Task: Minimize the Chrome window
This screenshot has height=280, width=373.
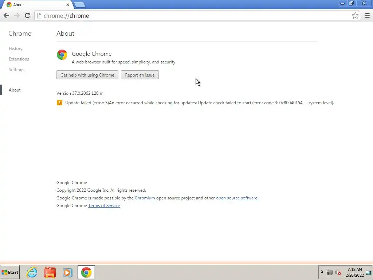Action: [x=342, y=3]
